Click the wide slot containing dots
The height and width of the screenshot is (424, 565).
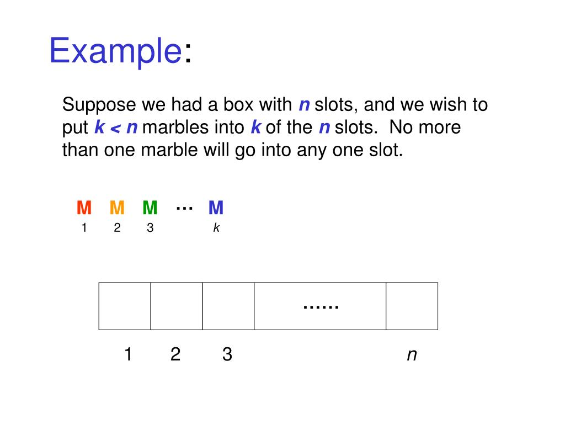(x=320, y=306)
